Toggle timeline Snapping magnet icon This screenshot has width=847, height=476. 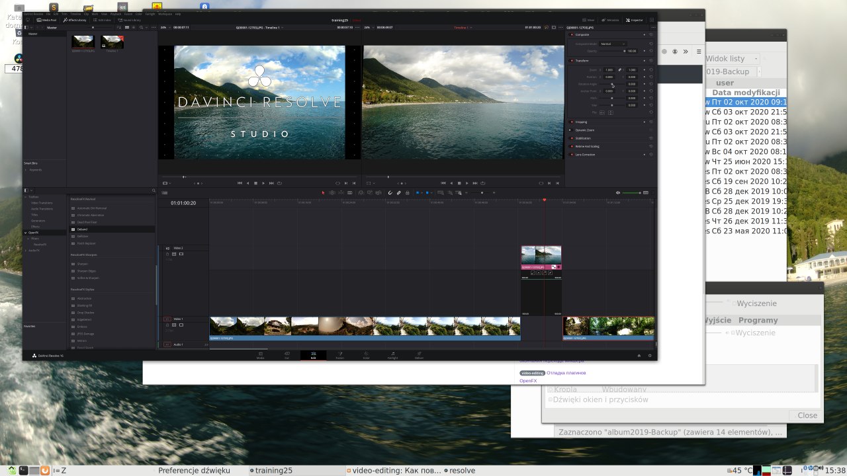tap(390, 193)
